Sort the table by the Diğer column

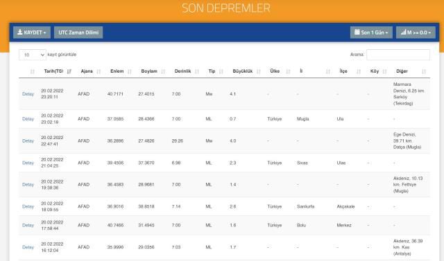(411, 71)
